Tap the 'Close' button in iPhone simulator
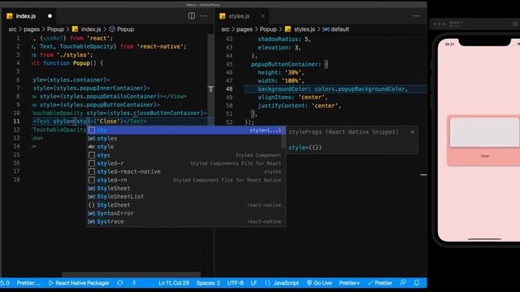Viewport: 520px width, 292px height. point(485,156)
